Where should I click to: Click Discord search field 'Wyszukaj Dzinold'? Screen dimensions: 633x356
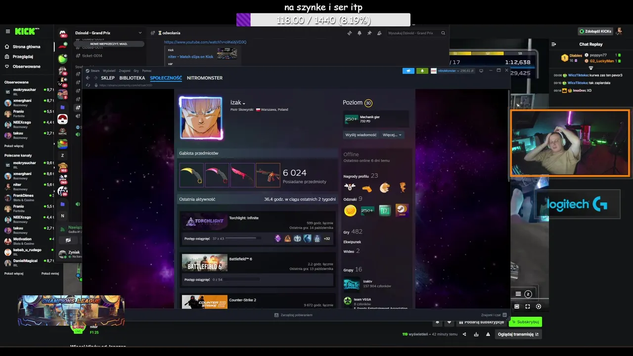click(416, 33)
